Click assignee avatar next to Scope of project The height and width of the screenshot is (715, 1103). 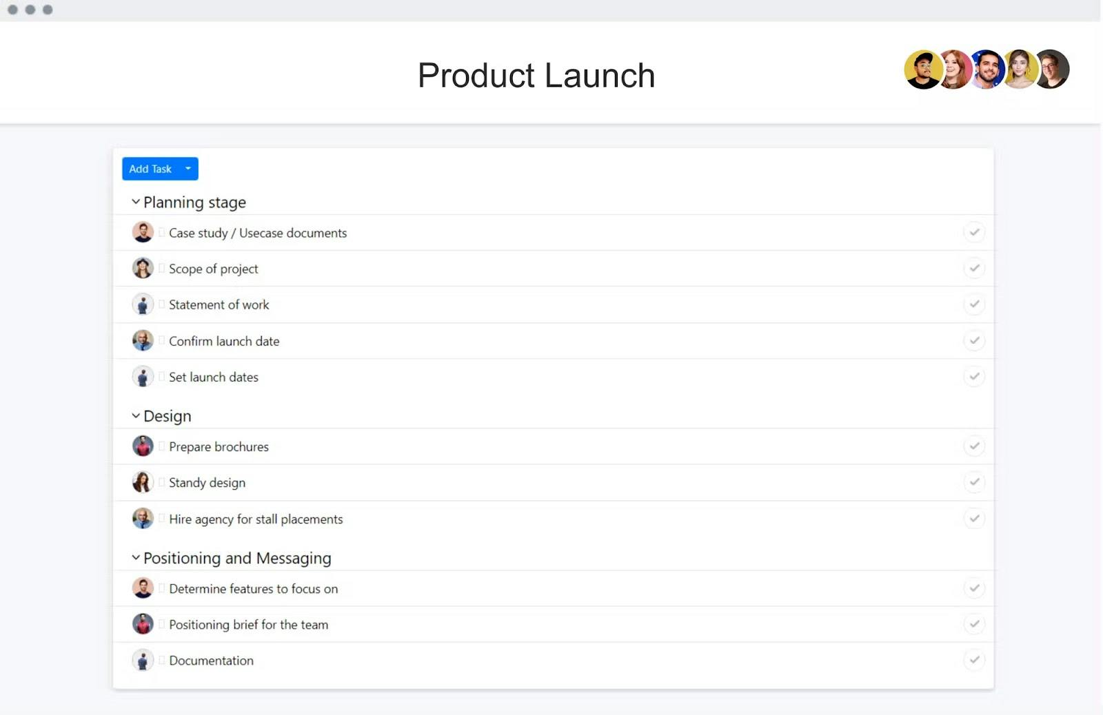click(143, 268)
